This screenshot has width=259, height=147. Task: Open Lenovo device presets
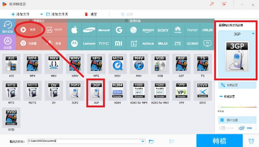(x=89, y=44)
